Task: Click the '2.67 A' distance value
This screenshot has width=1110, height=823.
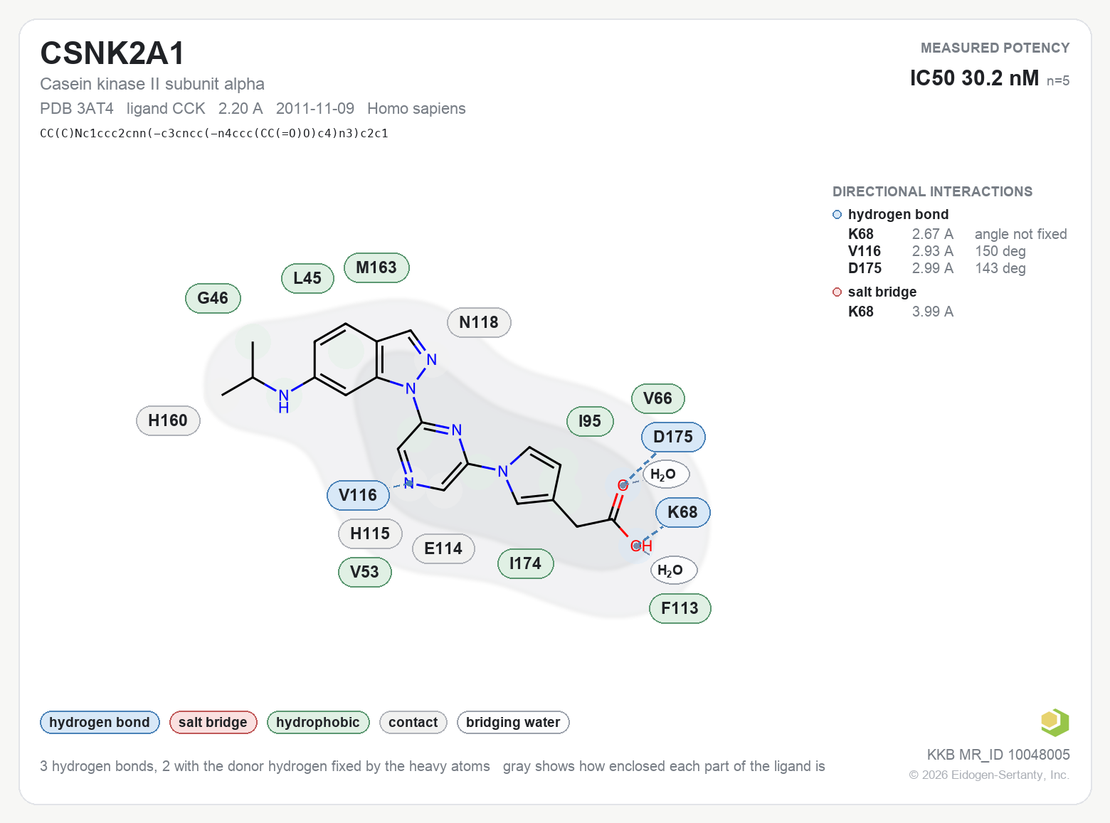Action: 932,234
